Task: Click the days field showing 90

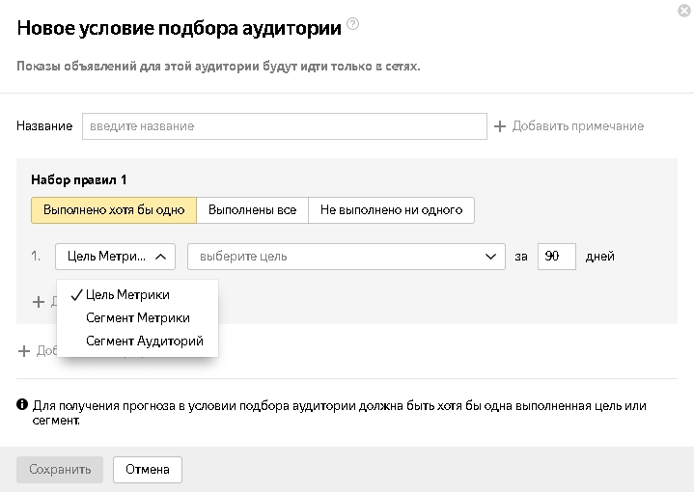Action: point(556,257)
